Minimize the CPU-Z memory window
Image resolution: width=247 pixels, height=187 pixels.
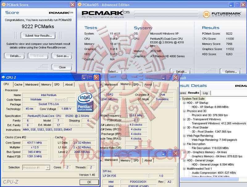tap(163, 77)
